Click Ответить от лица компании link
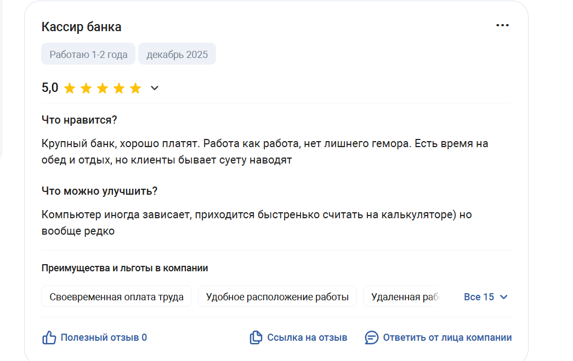Viewport: 573px width, 361px height. (x=447, y=337)
